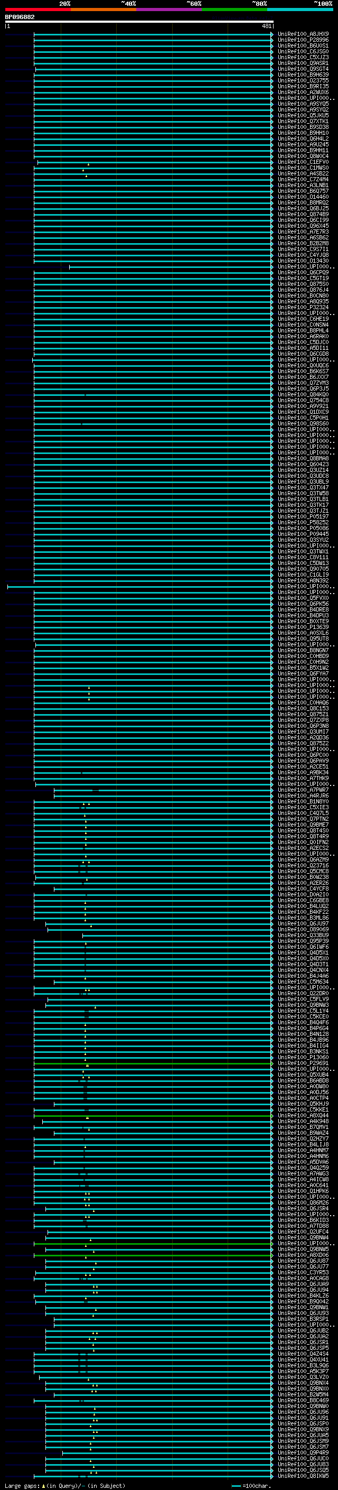338x1490 pixels.
Task: Select the UniRef100_Q6P3N8 label
Action: tap(303, 725)
